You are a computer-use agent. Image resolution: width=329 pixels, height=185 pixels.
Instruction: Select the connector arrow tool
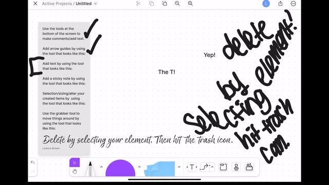[x=205, y=167]
